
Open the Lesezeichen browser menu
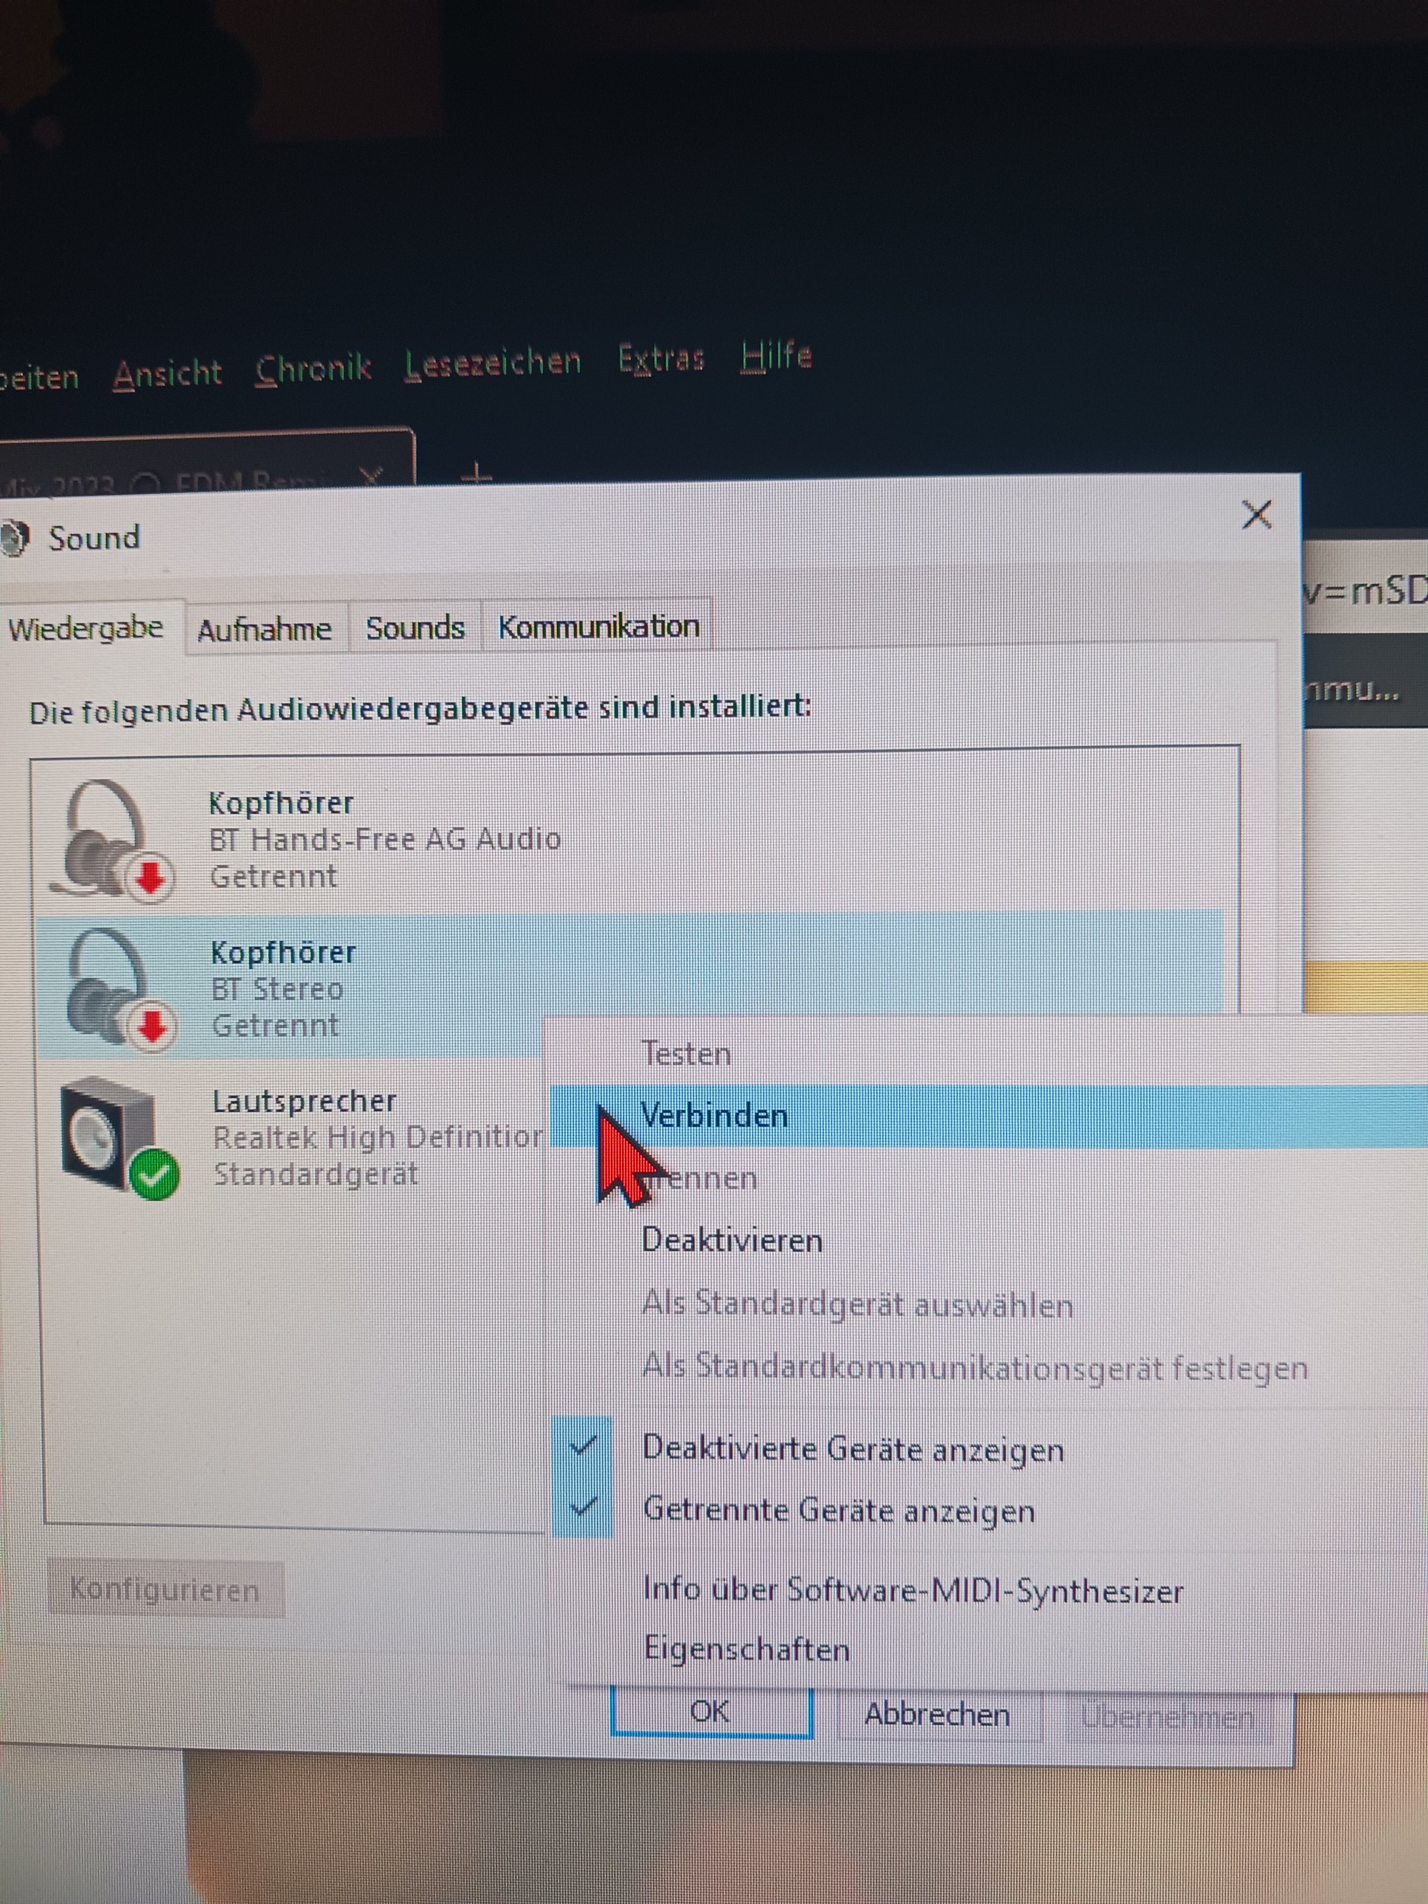(493, 363)
